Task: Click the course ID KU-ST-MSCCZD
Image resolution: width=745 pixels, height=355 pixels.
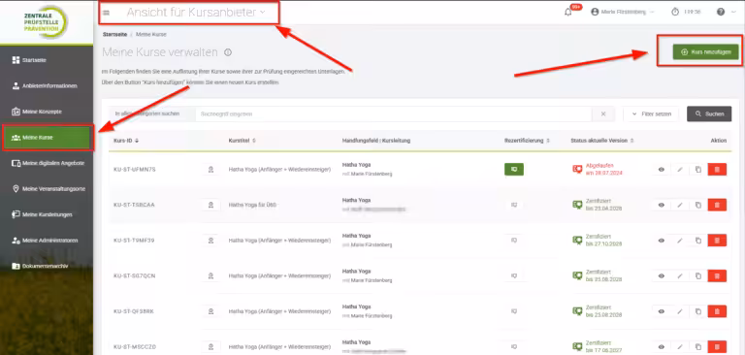Action: (135, 347)
